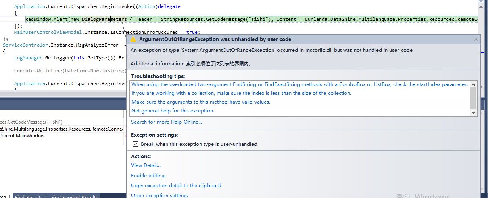The width and height of the screenshot is (488, 198).
Task: Click the yellow warning icon in exception header
Action: click(x=133, y=39)
